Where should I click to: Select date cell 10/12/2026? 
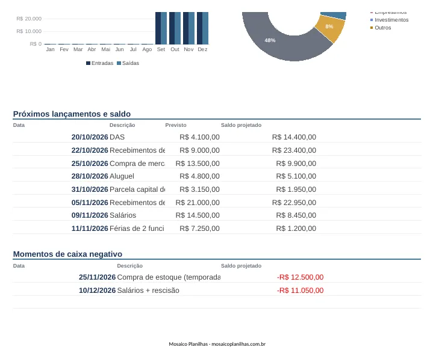point(97,290)
